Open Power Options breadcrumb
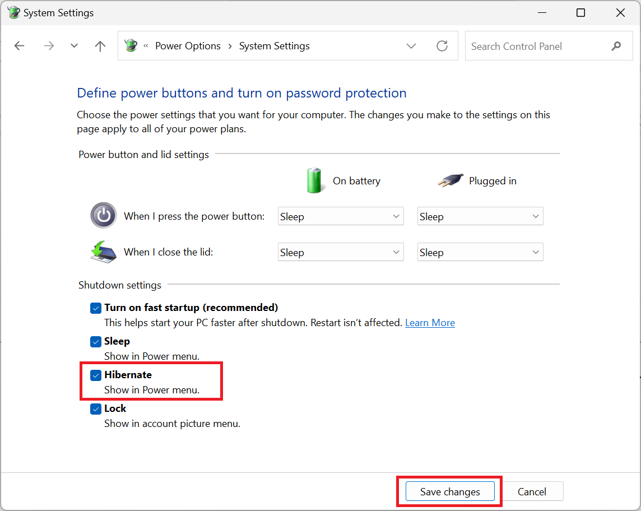 coord(188,46)
